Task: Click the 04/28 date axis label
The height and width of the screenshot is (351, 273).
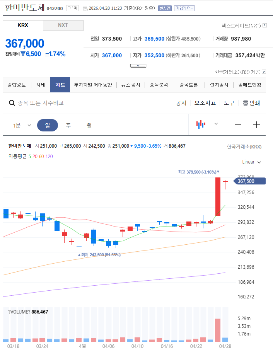Action: point(225,346)
